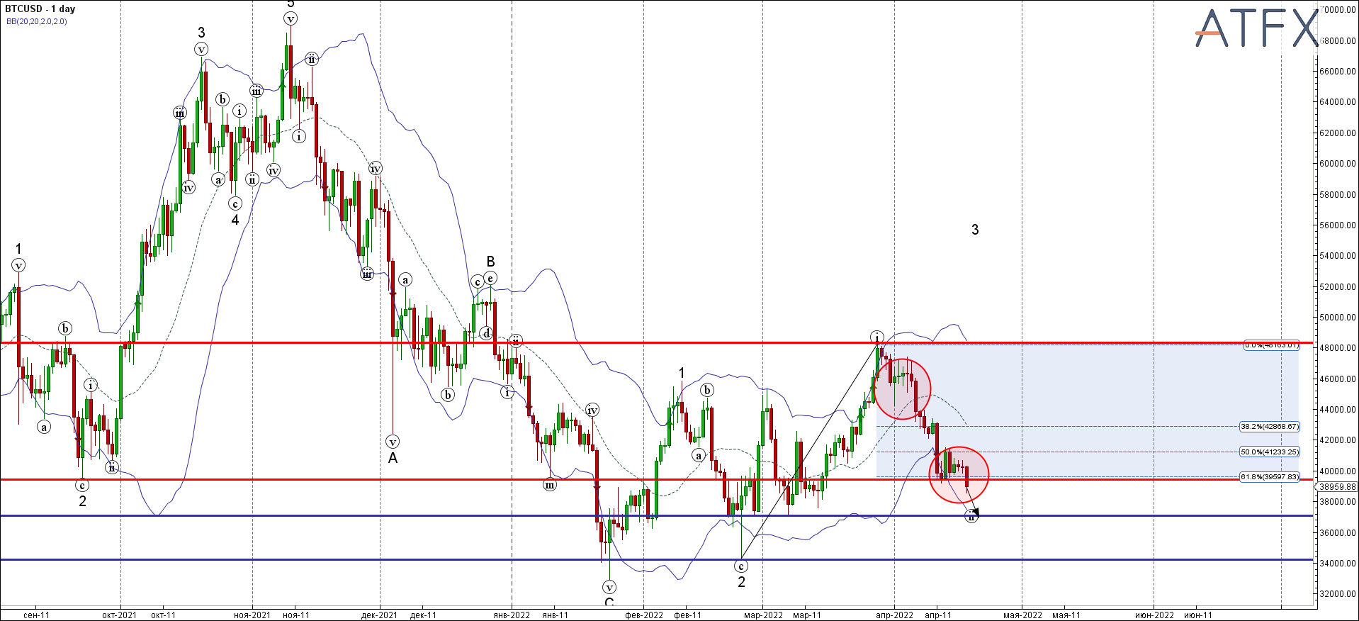The width and height of the screenshot is (1359, 621).
Task: Click the сен-11 date label
Action: [x=36, y=615]
